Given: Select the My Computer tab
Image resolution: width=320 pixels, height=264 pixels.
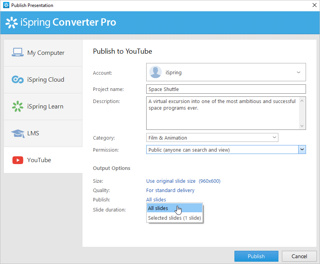Looking at the screenshot, I should tap(43, 53).
